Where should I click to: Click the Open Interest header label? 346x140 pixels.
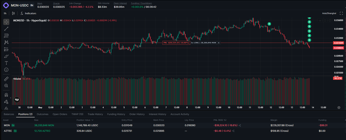click(x=120, y=3)
